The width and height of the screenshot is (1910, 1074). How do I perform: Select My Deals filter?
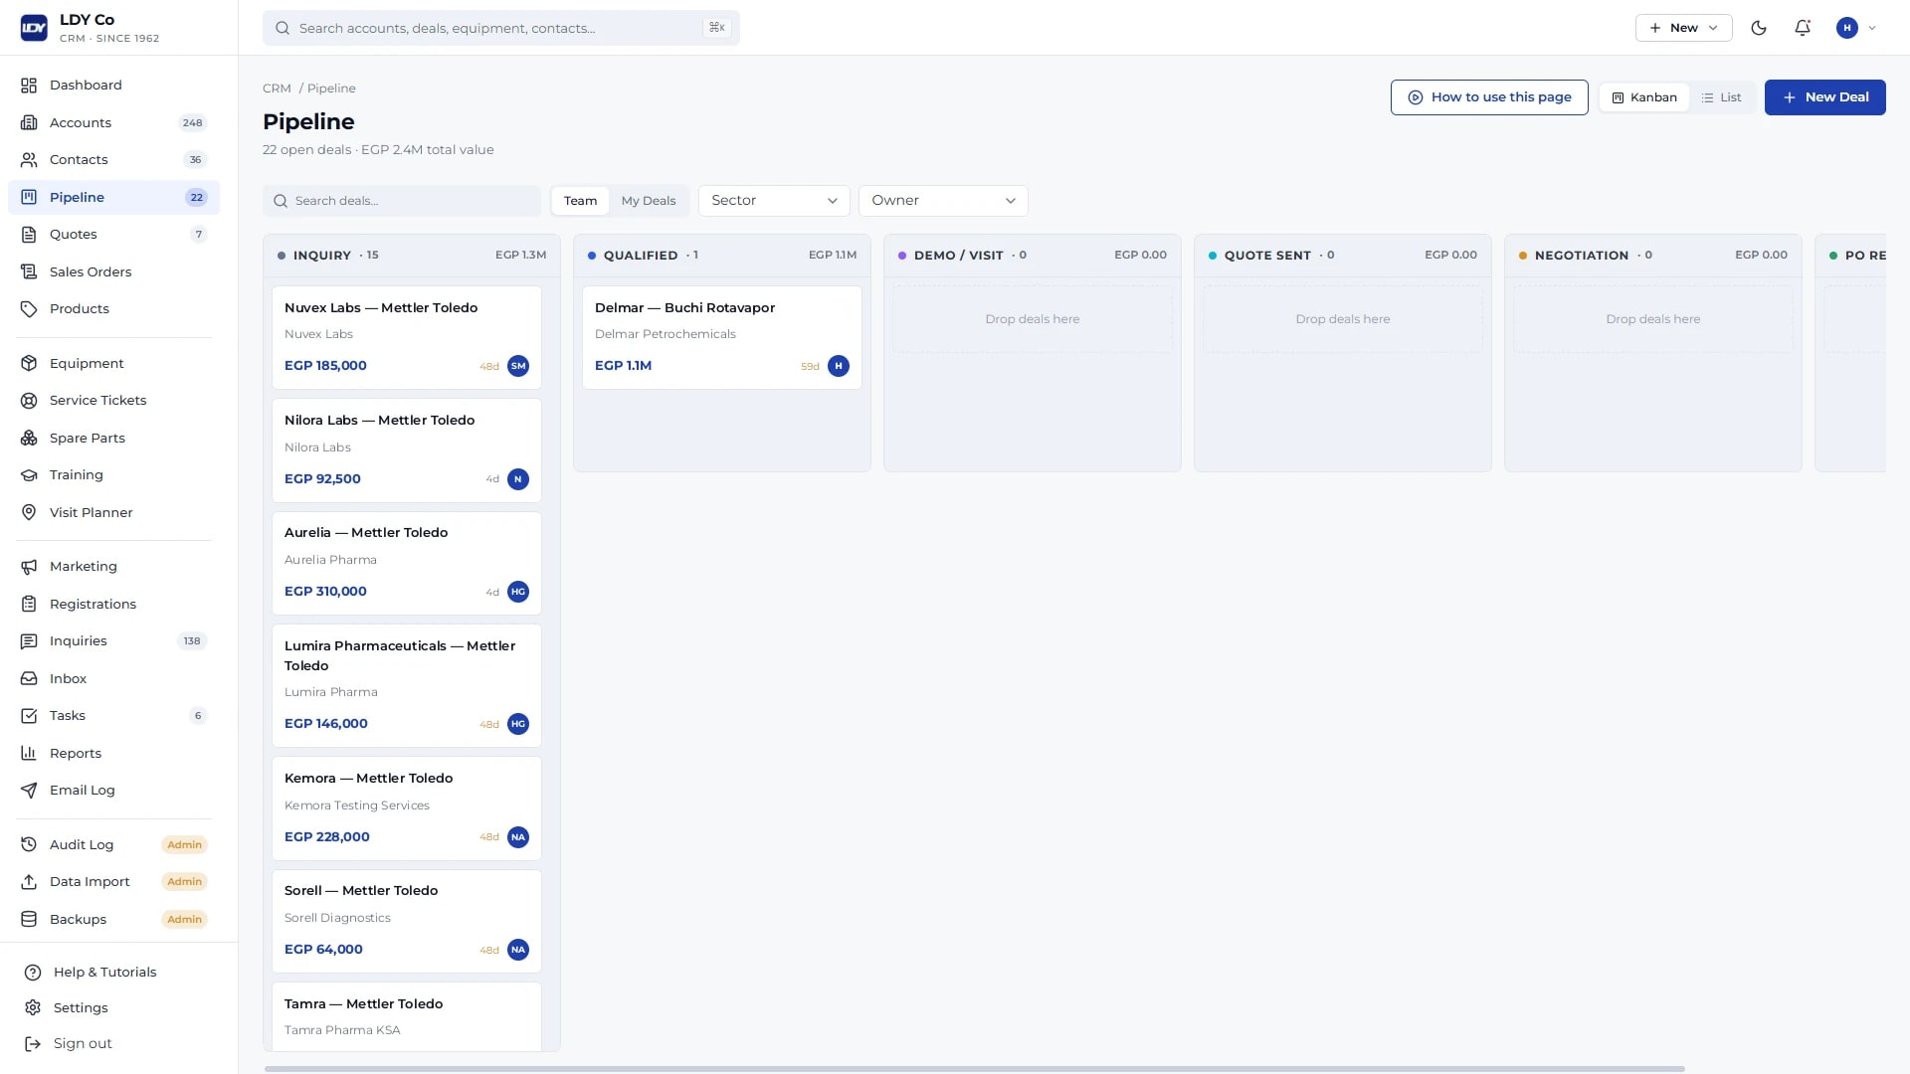[x=649, y=201]
